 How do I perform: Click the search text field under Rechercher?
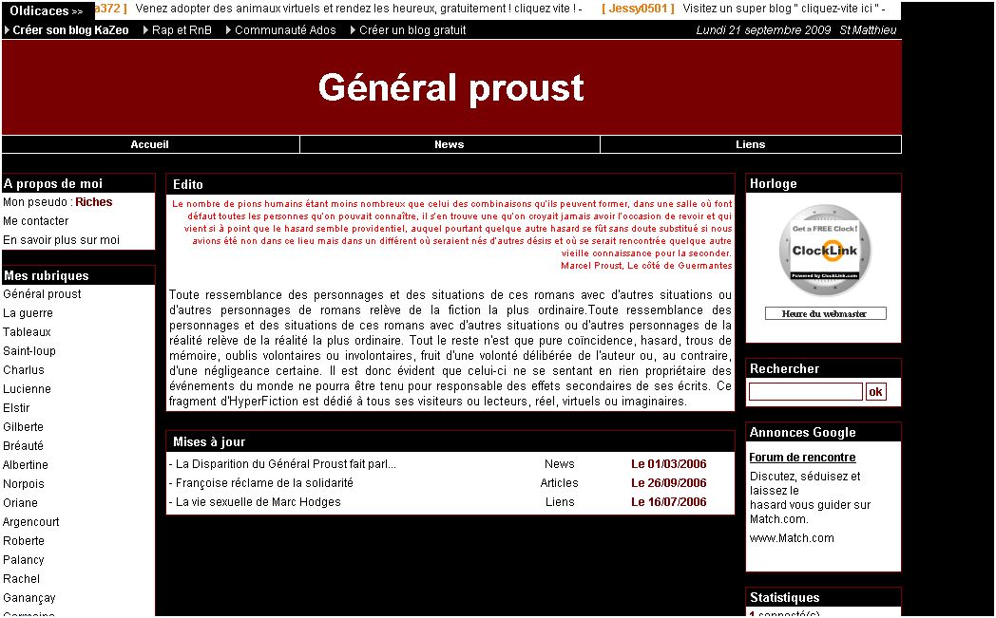point(805,392)
